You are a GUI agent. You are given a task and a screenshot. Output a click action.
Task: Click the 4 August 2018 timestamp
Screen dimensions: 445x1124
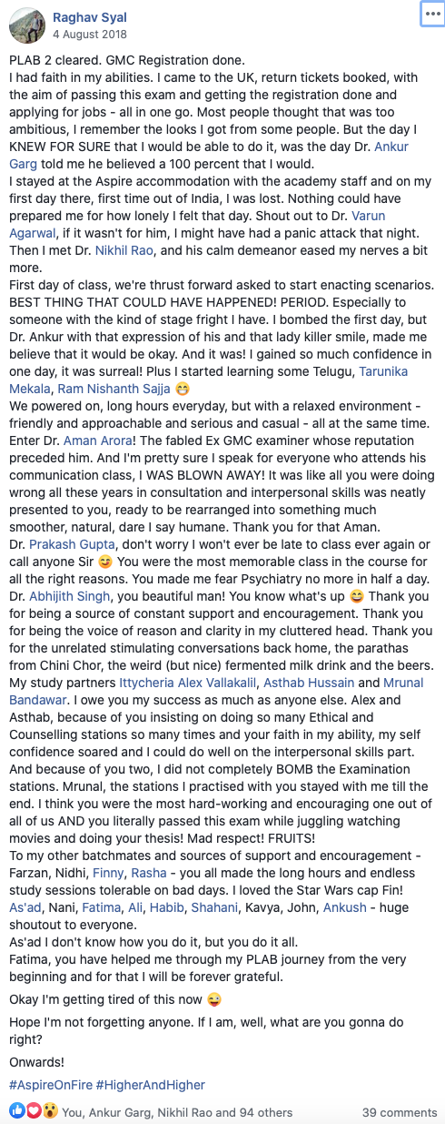click(x=88, y=35)
